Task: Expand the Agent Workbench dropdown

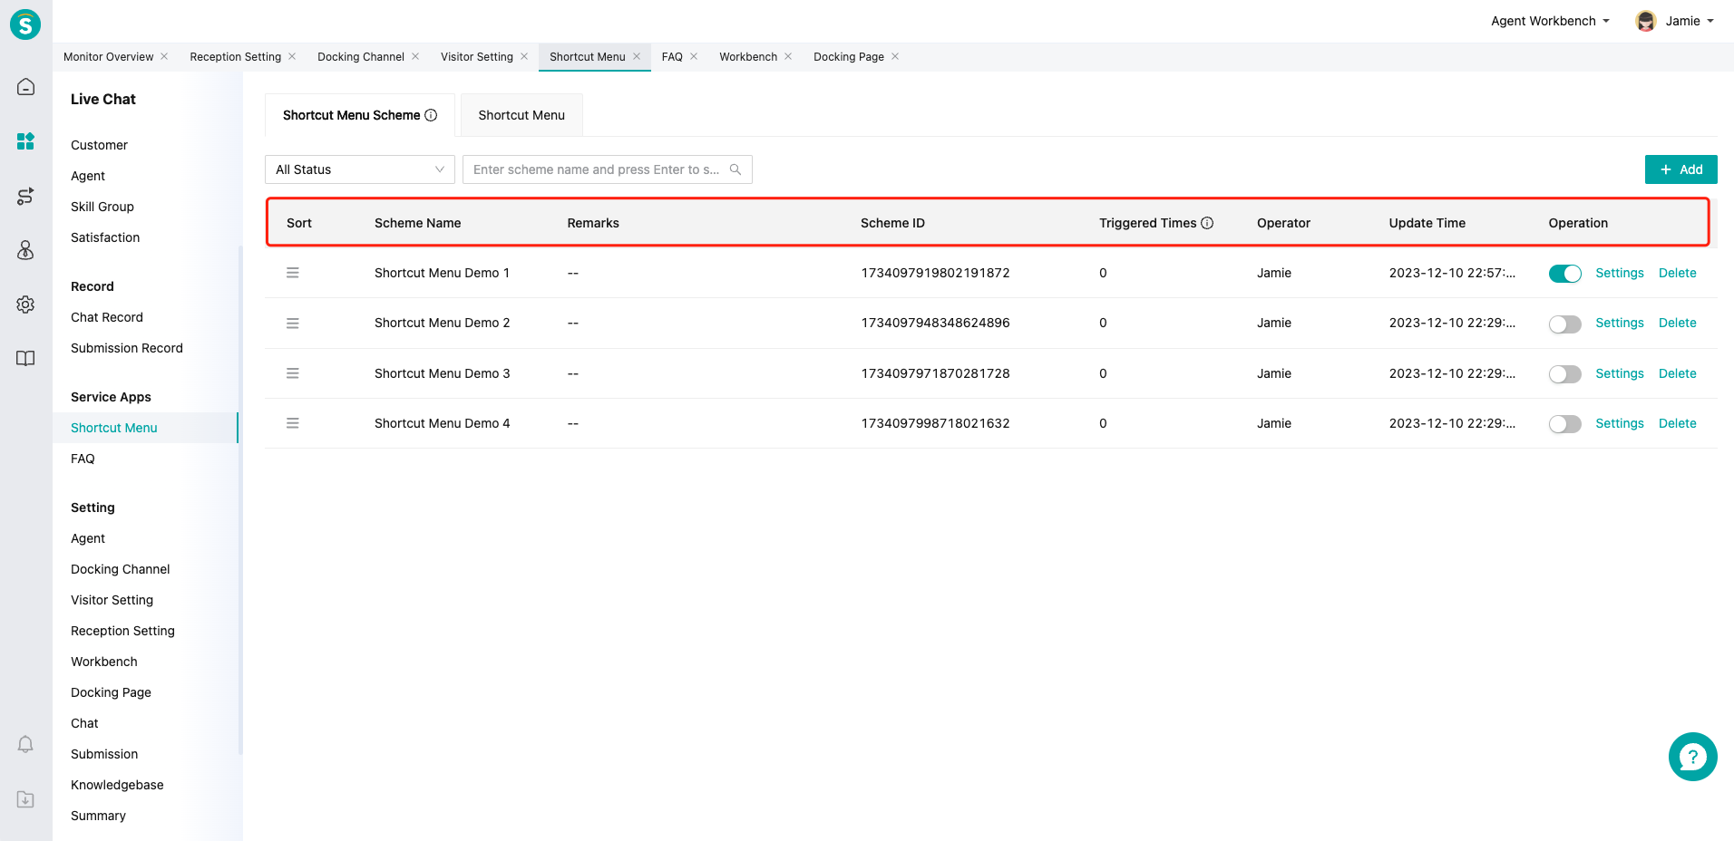Action: 1550,21
